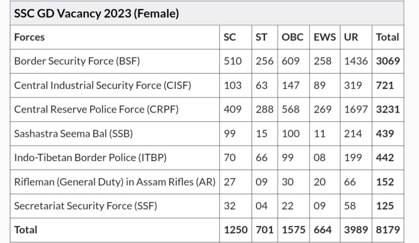
Task: Click the grand total value 8179
Action: tap(388, 230)
